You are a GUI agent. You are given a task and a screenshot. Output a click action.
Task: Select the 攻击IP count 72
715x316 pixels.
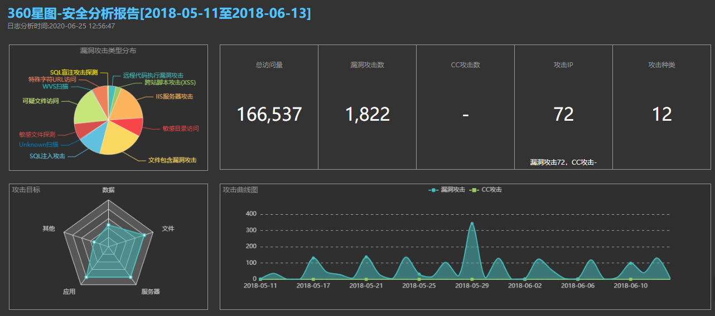pos(563,114)
